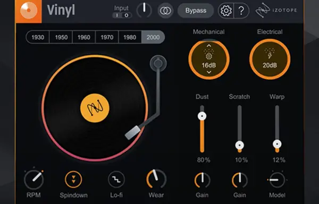Select the 2000 era tab

153,37
